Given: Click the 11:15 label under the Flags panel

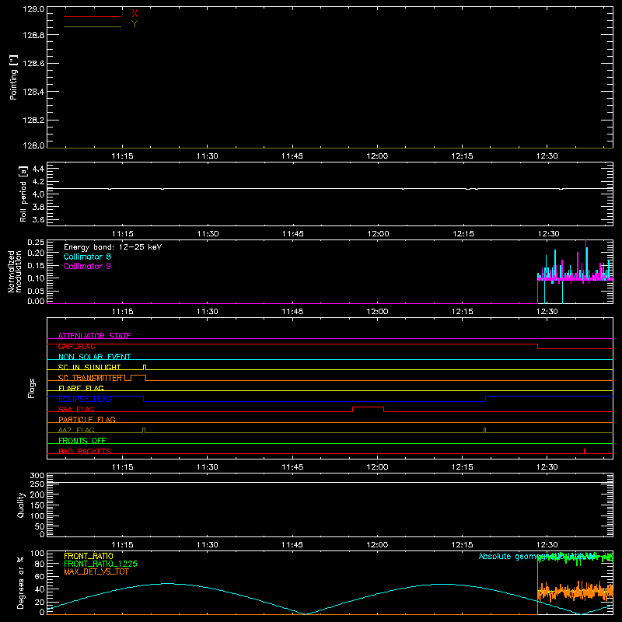Looking at the screenshot, I should (122, 467).
